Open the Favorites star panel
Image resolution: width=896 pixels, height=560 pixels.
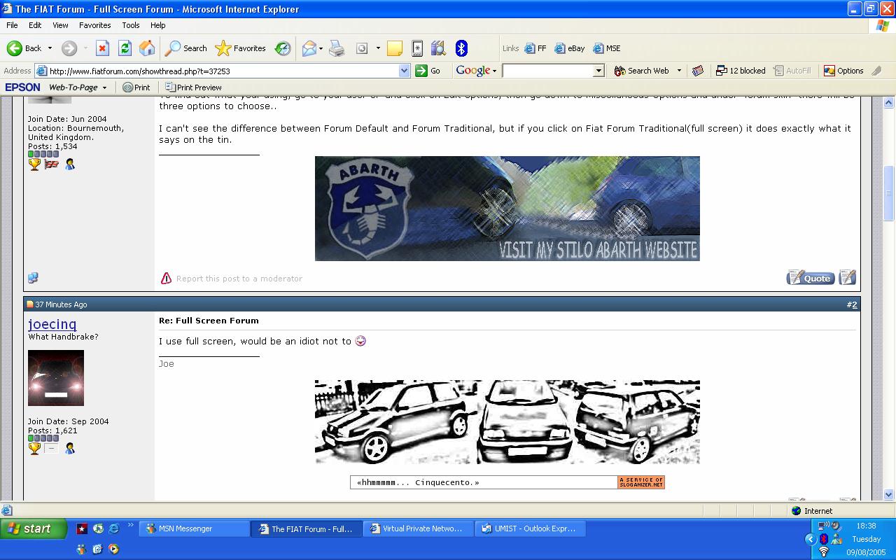click(241, 48)
